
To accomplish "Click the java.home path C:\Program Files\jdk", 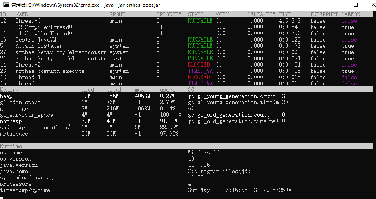I will point(219,171).
